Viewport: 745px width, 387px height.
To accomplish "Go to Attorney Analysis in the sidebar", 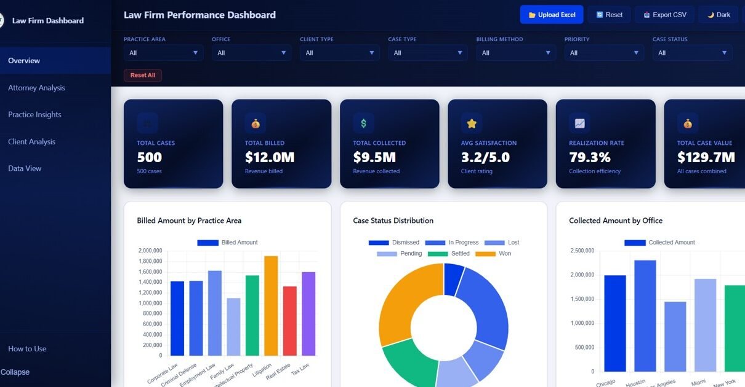I will click(x=36, y=88).
